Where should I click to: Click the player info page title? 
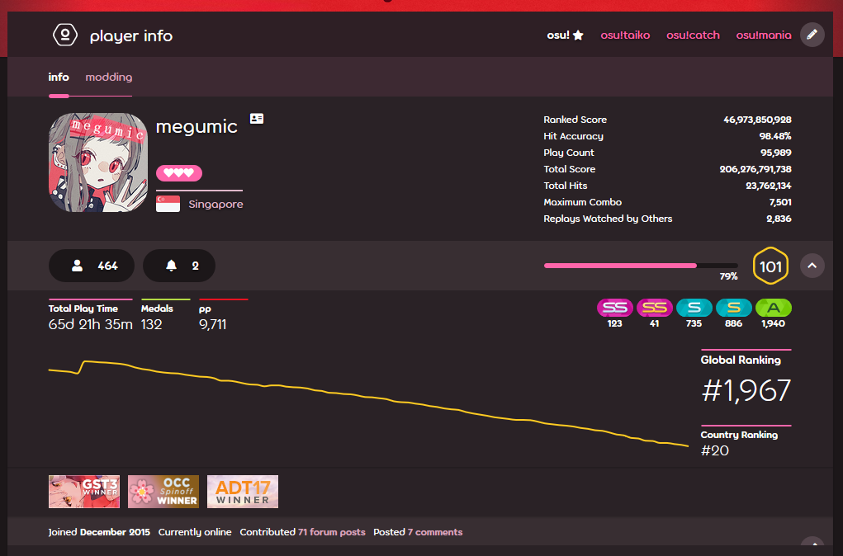[131, 36]
